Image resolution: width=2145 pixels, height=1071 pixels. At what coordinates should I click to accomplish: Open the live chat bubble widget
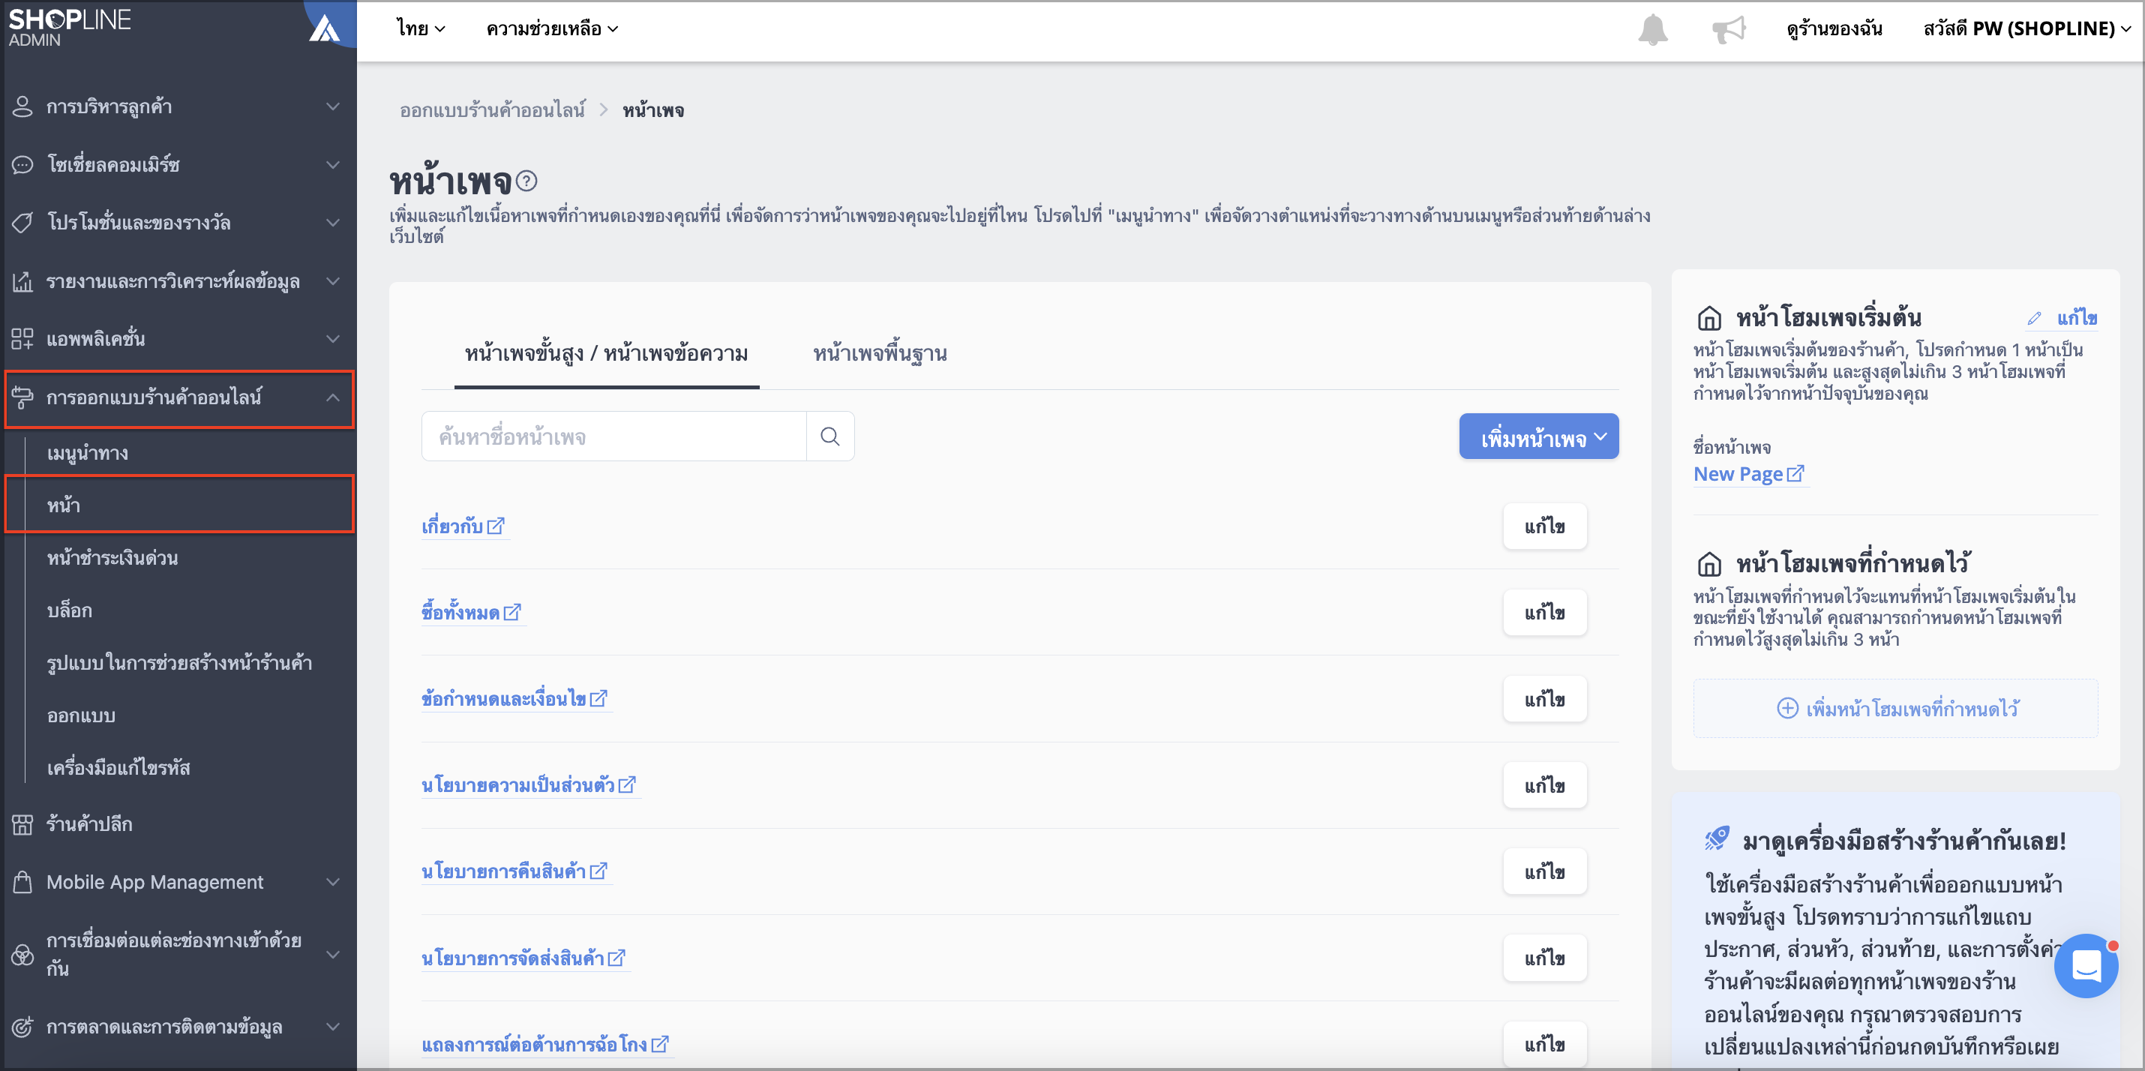point(2086,967)
